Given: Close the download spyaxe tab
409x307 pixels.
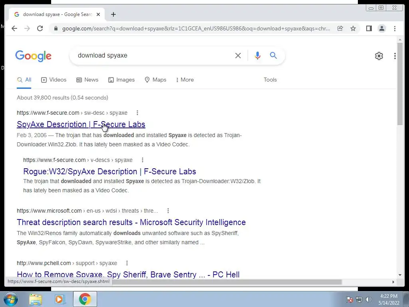Looking at the screenshot, I should pos(98,14).
